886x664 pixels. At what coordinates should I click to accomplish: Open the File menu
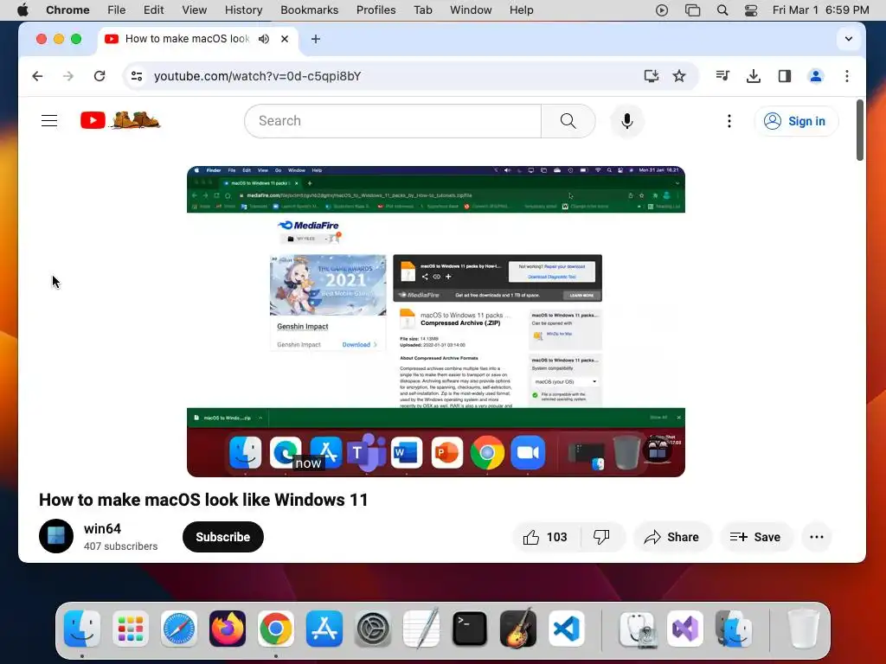(x=117, y=10)
